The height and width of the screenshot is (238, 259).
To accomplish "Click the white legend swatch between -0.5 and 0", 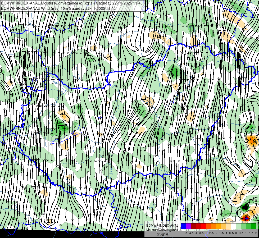I will coord(234,226).
